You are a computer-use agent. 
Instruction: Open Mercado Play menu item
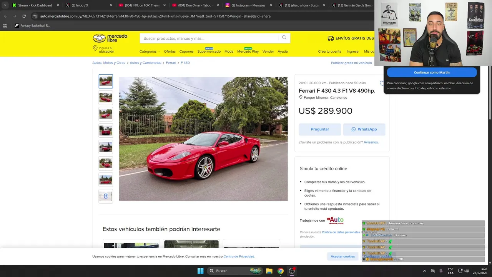[248, 52]
